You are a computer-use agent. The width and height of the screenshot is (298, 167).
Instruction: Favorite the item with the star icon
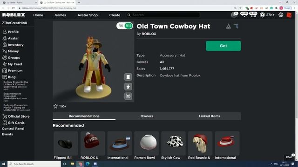pyautogui.click(x=55, y=106)
